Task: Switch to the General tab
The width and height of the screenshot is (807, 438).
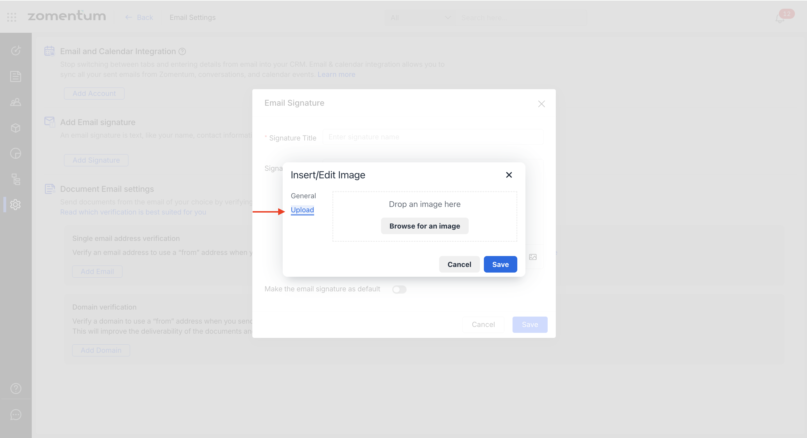Action: (x=303, y=196)
